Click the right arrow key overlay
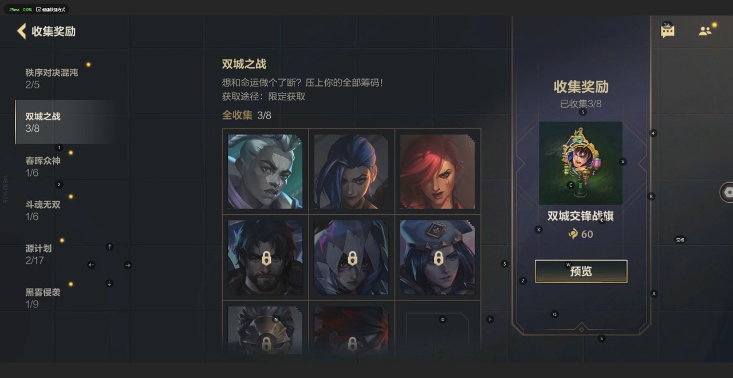The height and width of the screenshot is (378, 733). pyautogui.click(x=128, y=265)
